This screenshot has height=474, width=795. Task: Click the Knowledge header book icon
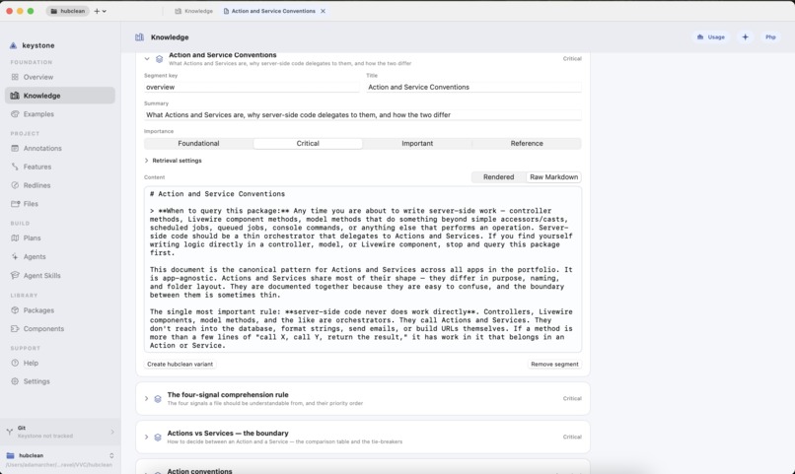[139, 37]
